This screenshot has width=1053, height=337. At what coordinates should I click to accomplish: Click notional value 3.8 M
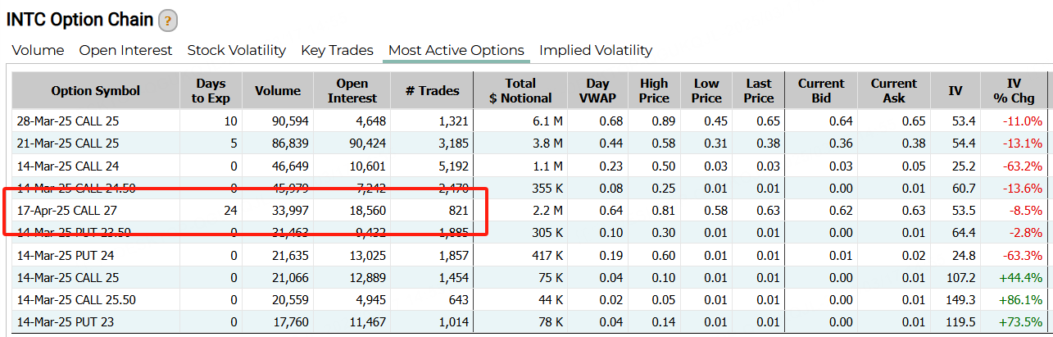[x=547, y=143]
